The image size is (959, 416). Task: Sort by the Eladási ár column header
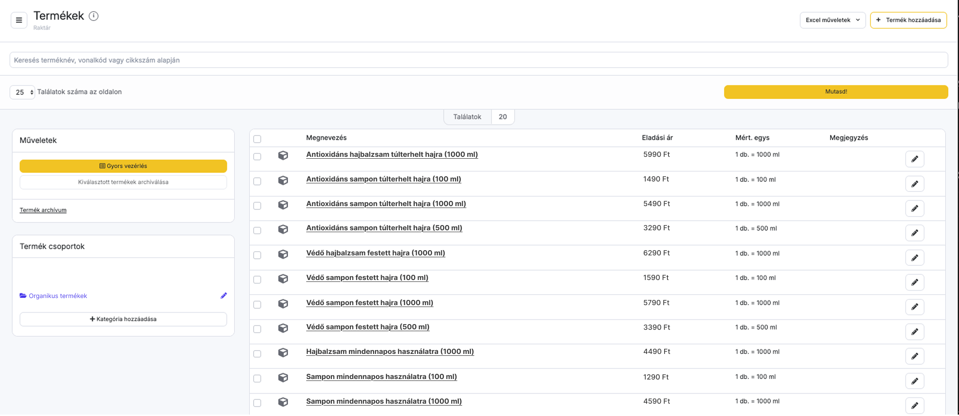coord(657,138)
